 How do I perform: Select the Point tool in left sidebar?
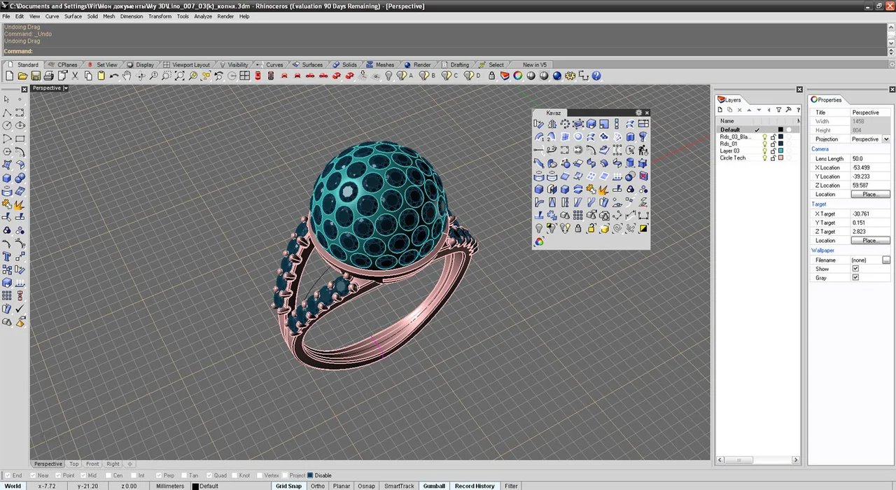(20, 99)
